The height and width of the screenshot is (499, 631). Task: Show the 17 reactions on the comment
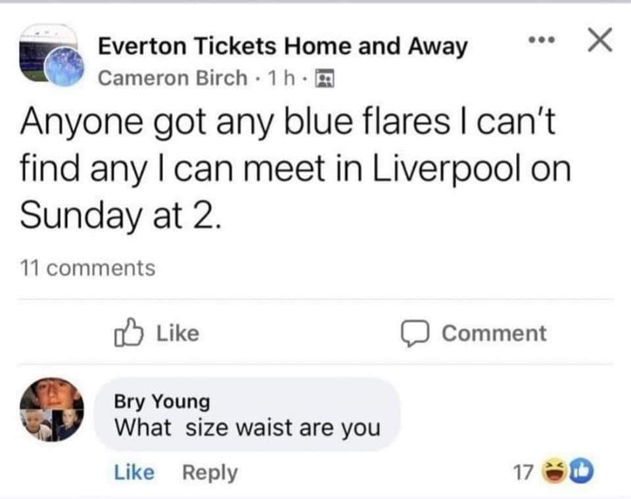(x=521, y=472)
